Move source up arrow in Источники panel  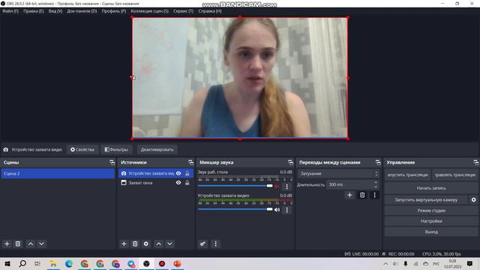pos(158,244)
